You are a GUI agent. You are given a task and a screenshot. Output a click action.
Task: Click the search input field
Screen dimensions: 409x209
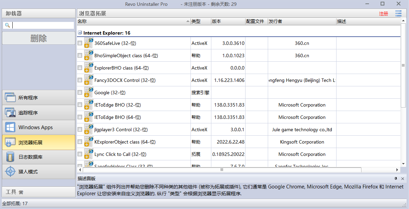click(x=43, y=25)
